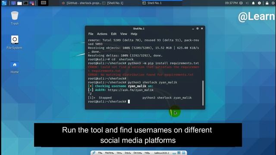
Task: Click the 'cd sherlock' command line
Action: pyautogui.click(x=111, y=59)
